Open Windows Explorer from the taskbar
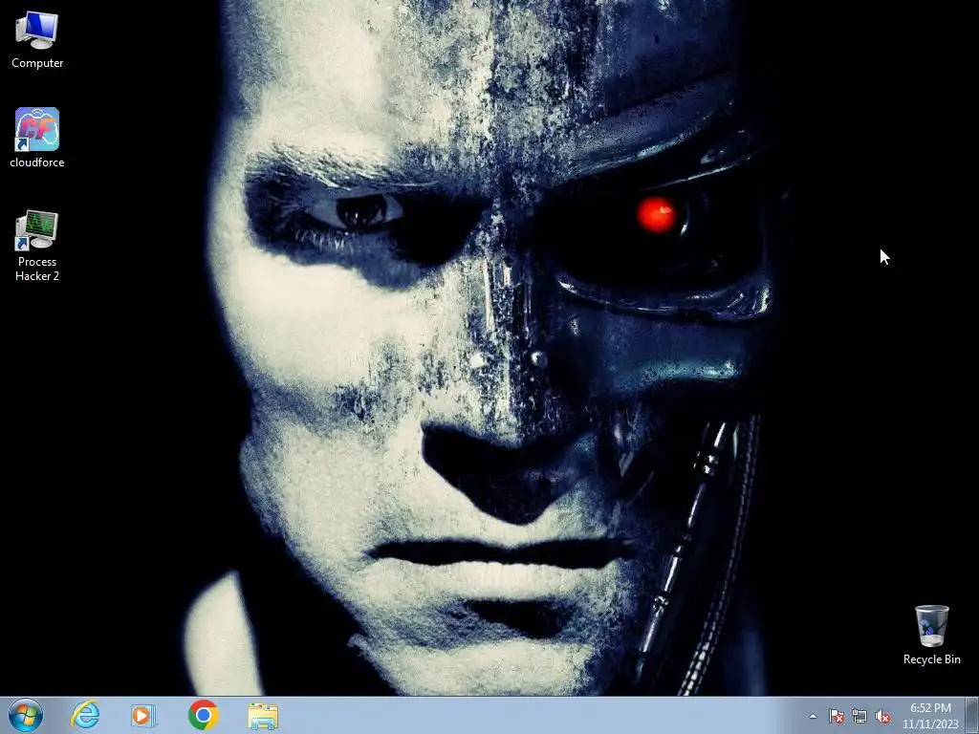 pyautogui.click(x=263, y=716)
